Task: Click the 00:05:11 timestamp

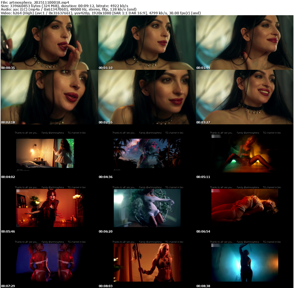Action: (x=203, y=177)
